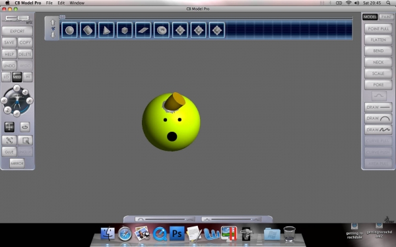Image resolution: width=396 pixels, height=247 pixels.
Task: Select the move/pan four-arrow tool
Action: (9, 127)
